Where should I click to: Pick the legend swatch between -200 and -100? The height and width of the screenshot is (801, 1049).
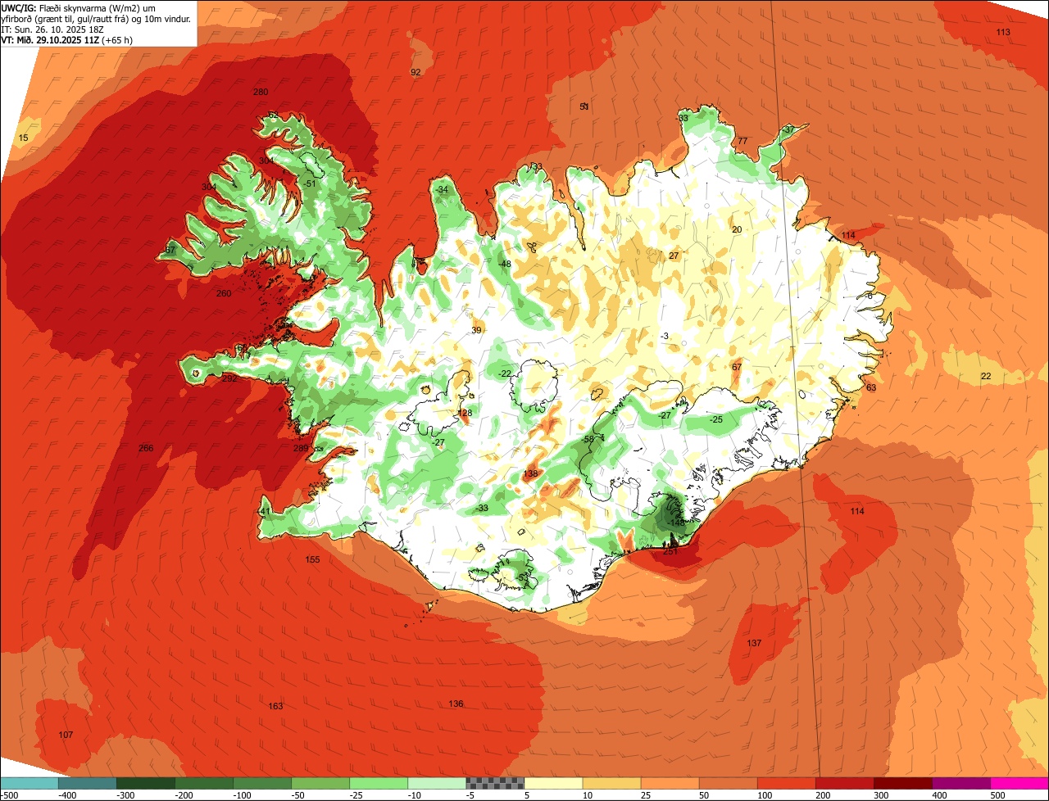click(x=203, y=783)
